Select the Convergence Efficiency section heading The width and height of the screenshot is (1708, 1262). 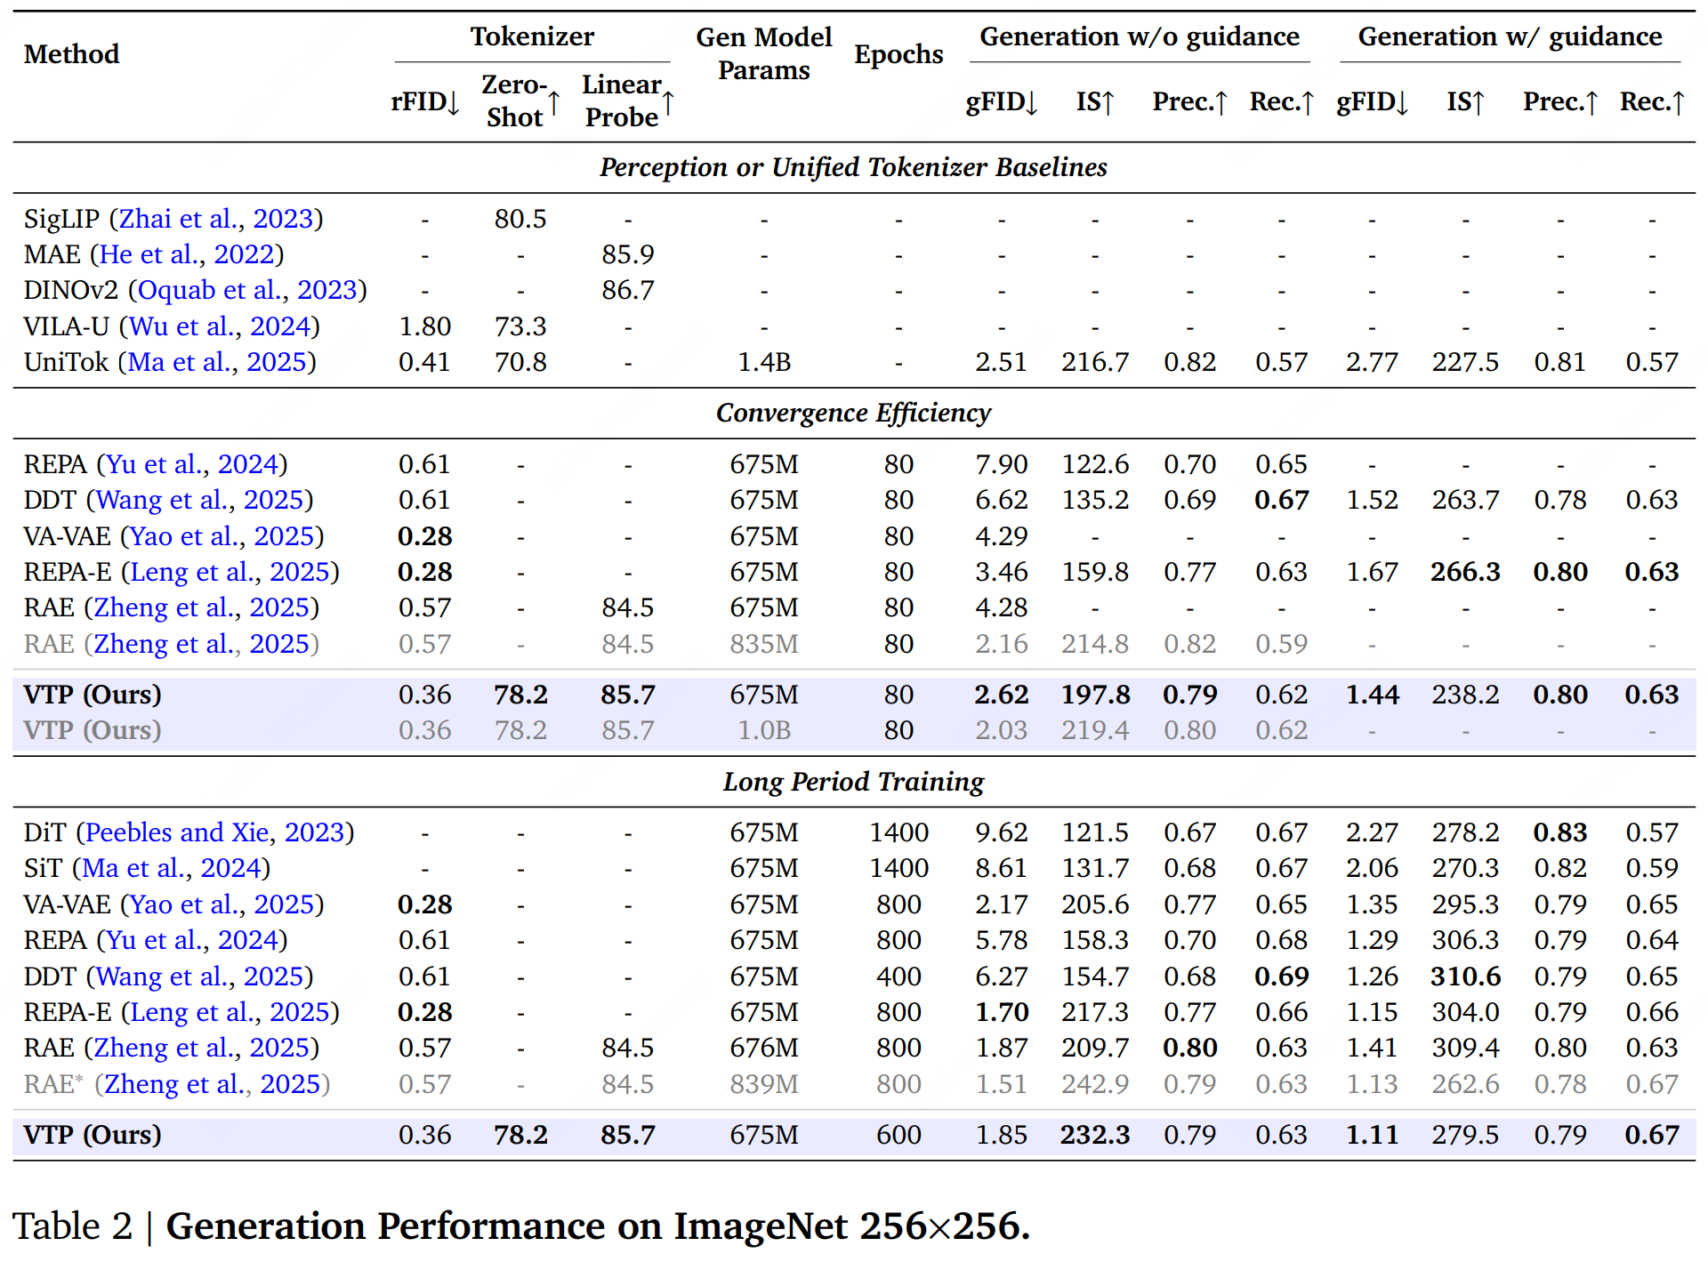click(x=853, y=413)
